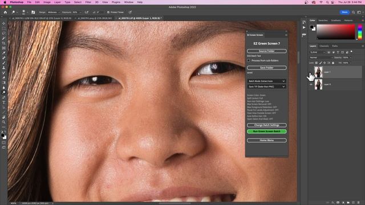Select the Gradient tool

pyautogui.click(x=4, y=83)
